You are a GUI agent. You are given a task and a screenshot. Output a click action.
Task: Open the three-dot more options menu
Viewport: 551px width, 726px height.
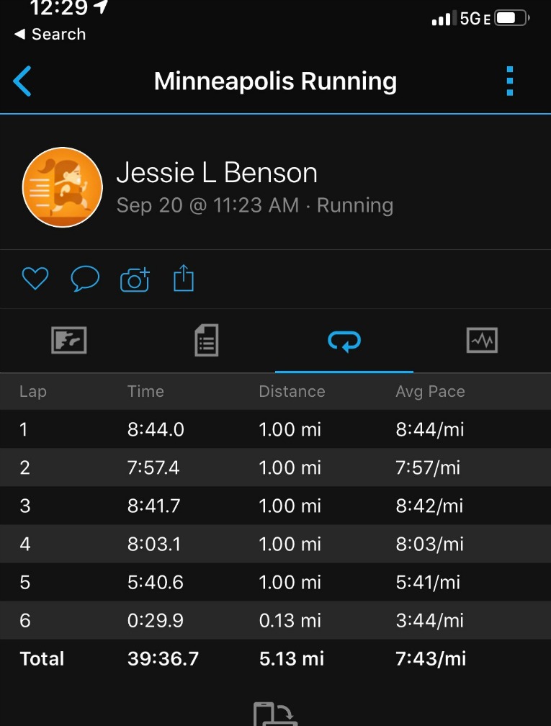coord(510,81)
